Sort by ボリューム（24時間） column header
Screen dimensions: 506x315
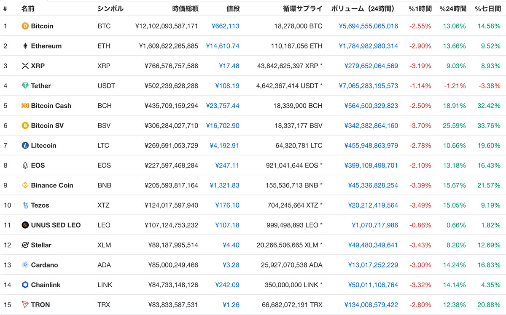[364, 8]
